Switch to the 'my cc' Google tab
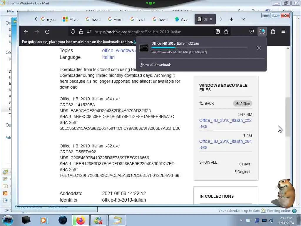 49,19
